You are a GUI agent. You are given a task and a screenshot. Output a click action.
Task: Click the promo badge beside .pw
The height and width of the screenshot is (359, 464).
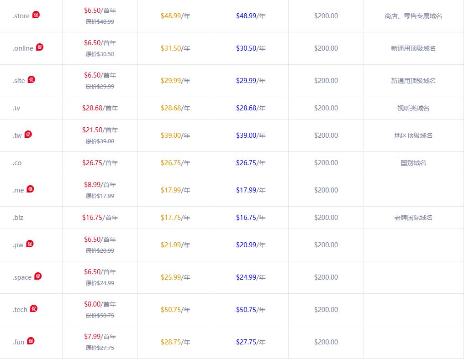coord(30,244)
